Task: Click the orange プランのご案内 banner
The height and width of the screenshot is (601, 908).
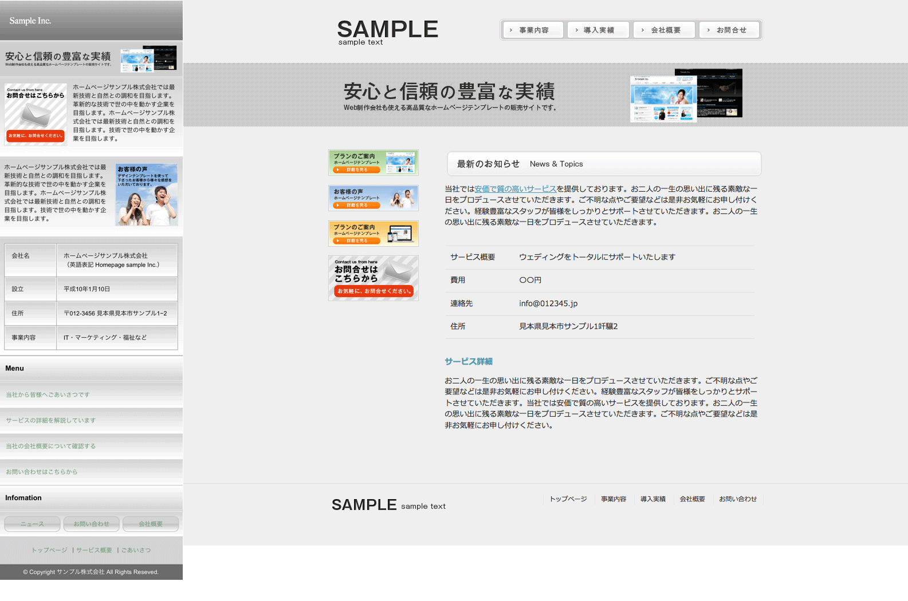Action: point(373,234)
